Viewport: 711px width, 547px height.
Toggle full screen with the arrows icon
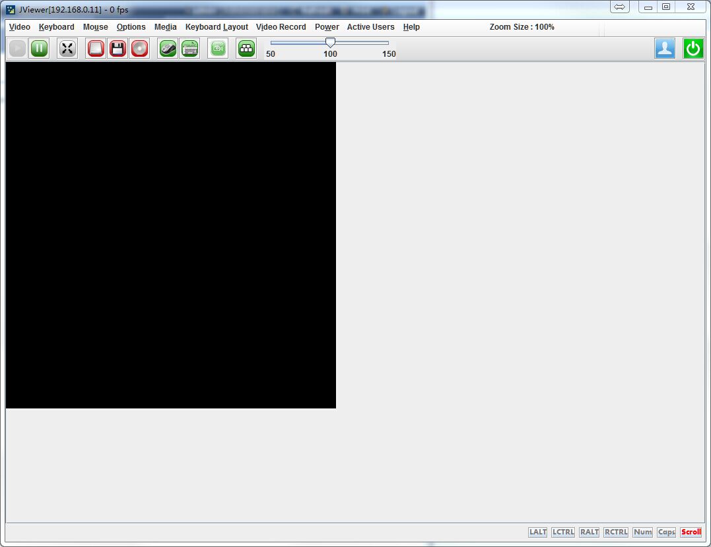coord(67,48)
